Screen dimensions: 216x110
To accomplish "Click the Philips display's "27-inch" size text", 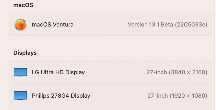I will [157, 95].
